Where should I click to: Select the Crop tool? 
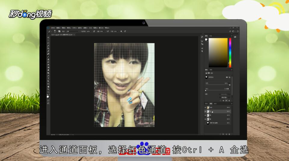(x=48, y=48)
